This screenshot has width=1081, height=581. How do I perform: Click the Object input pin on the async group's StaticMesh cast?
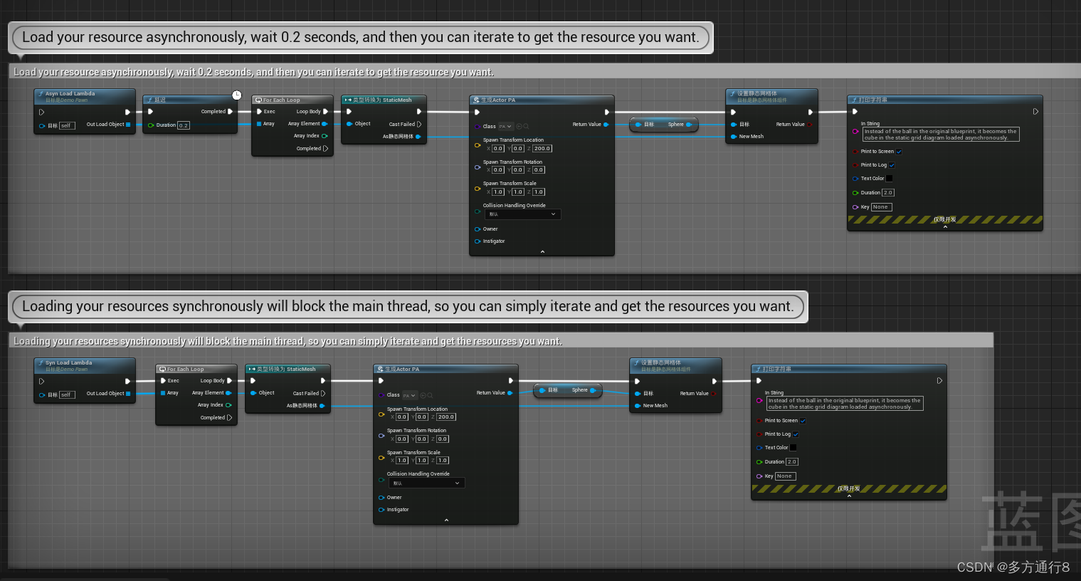[x=349, y=124]
